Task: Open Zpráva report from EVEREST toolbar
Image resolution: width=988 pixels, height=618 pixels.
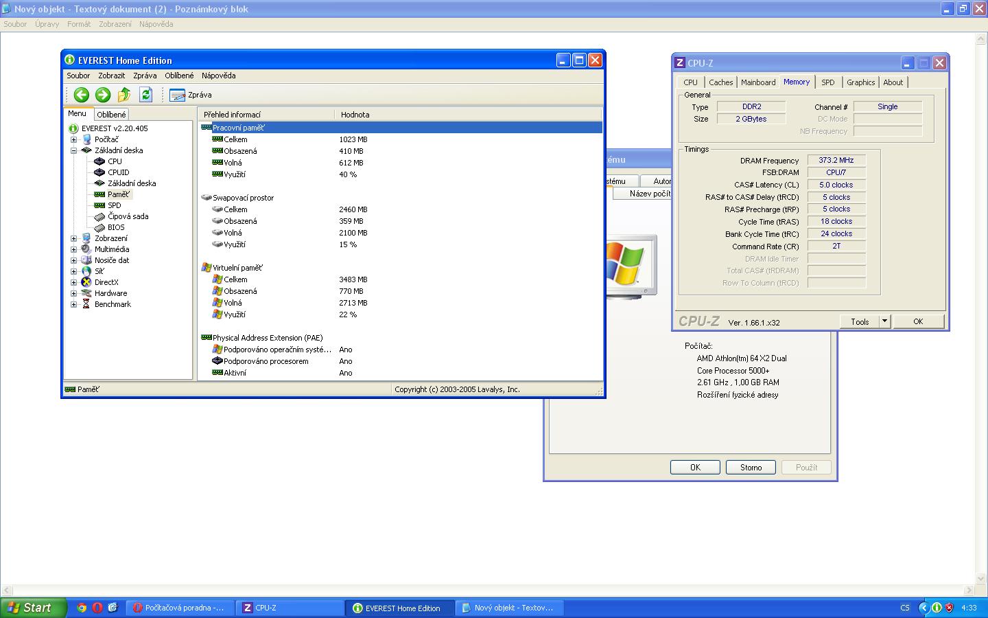Action: click(191, 95)
